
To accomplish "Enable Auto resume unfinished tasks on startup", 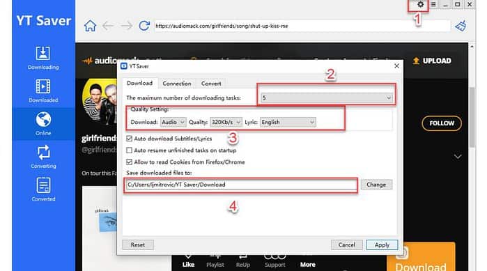I will coord(129,150).
